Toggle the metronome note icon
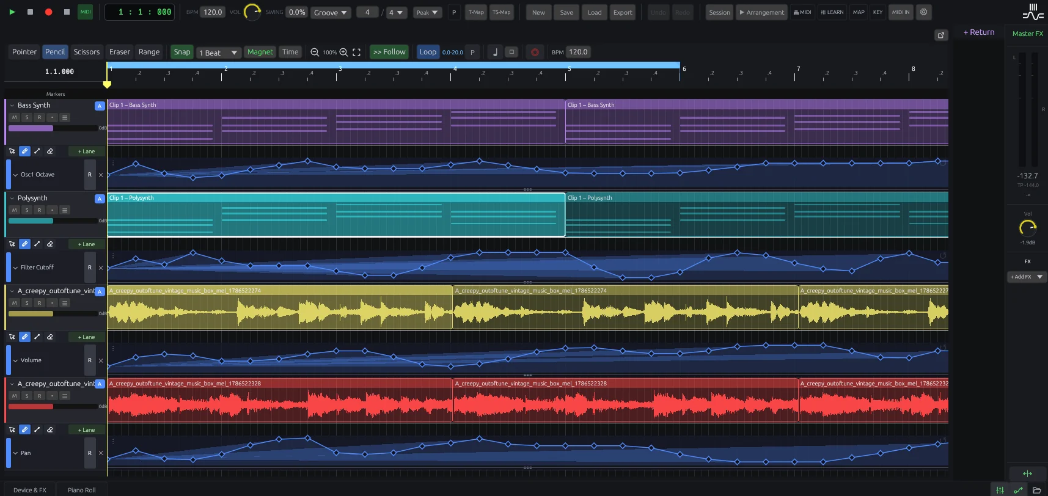The height and width of the screenshot is (496, 1048). click(495, 52)
